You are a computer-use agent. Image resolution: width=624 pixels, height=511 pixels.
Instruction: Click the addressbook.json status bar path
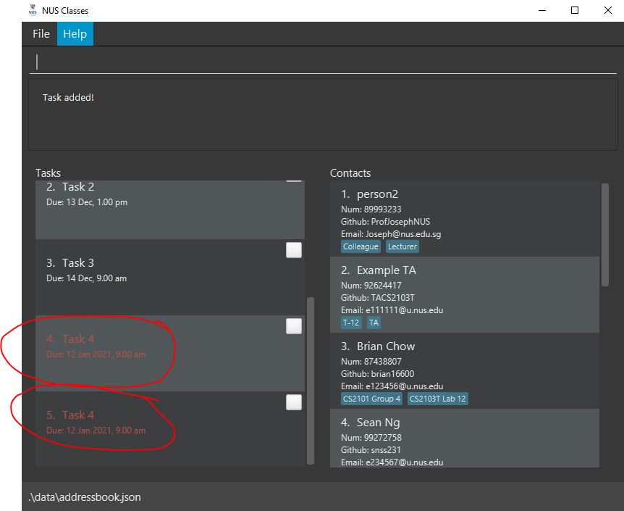click(x=85, y=497)
